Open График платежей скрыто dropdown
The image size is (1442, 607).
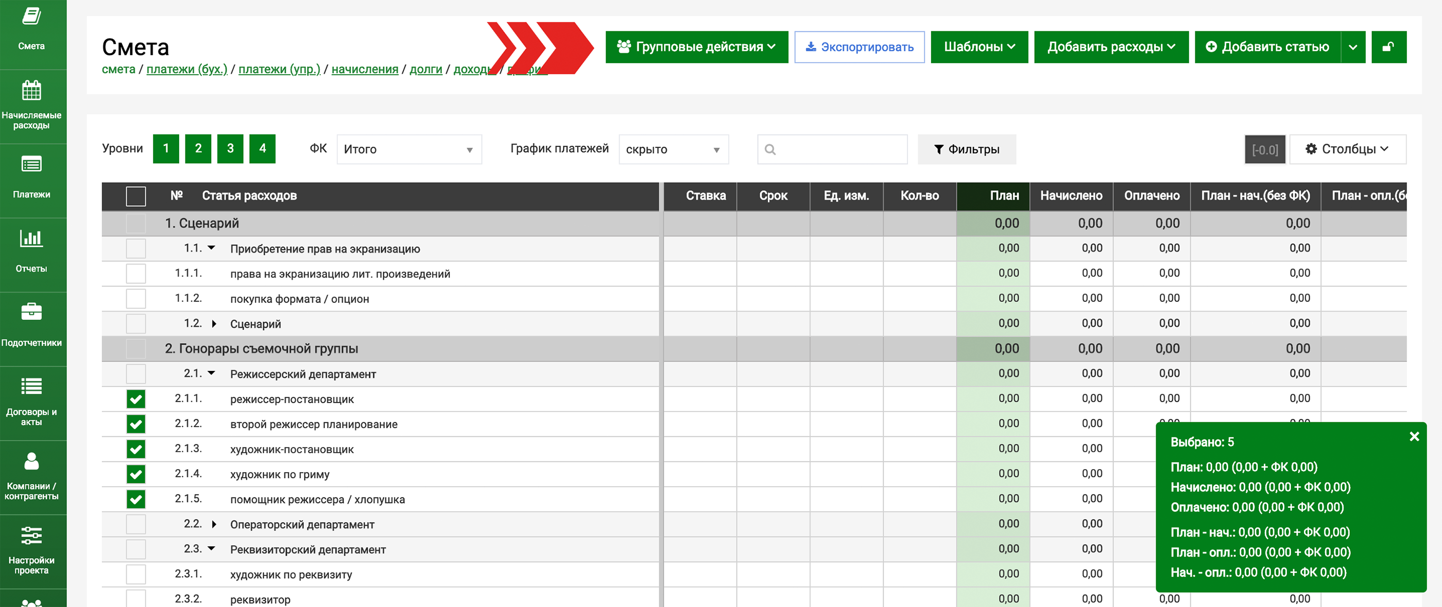click(674, 149)
